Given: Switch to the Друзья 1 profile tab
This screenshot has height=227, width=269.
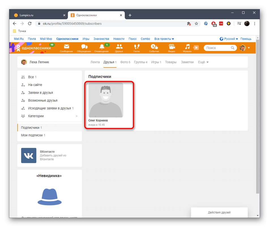Looking at the screenshot, I should pos(110,62).
